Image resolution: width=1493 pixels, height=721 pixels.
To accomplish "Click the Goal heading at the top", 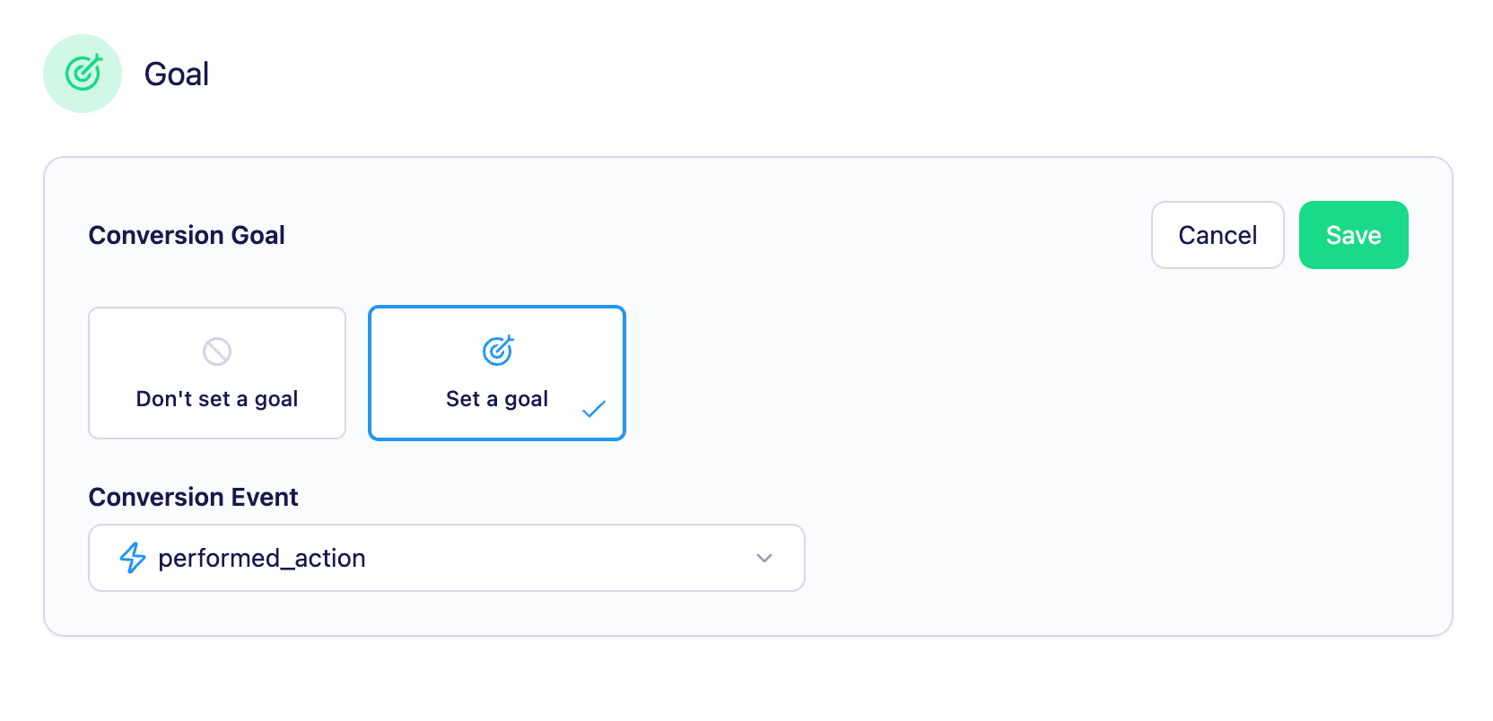I will 177,74.
